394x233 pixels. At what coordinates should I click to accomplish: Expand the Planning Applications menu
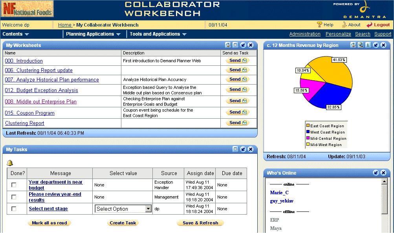(x=93, y=34)
